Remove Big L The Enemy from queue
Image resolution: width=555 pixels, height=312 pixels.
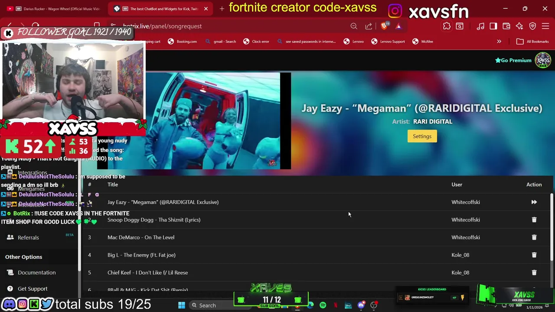tap(534, 255)
